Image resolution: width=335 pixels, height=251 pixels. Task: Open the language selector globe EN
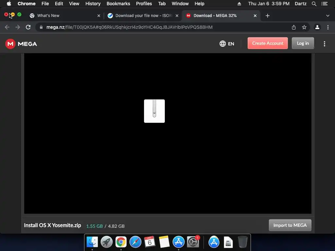tap(227, 44)
